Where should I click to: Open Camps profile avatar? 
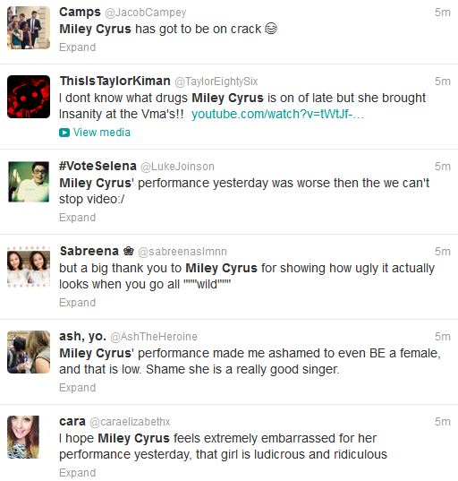pos(29,28)
